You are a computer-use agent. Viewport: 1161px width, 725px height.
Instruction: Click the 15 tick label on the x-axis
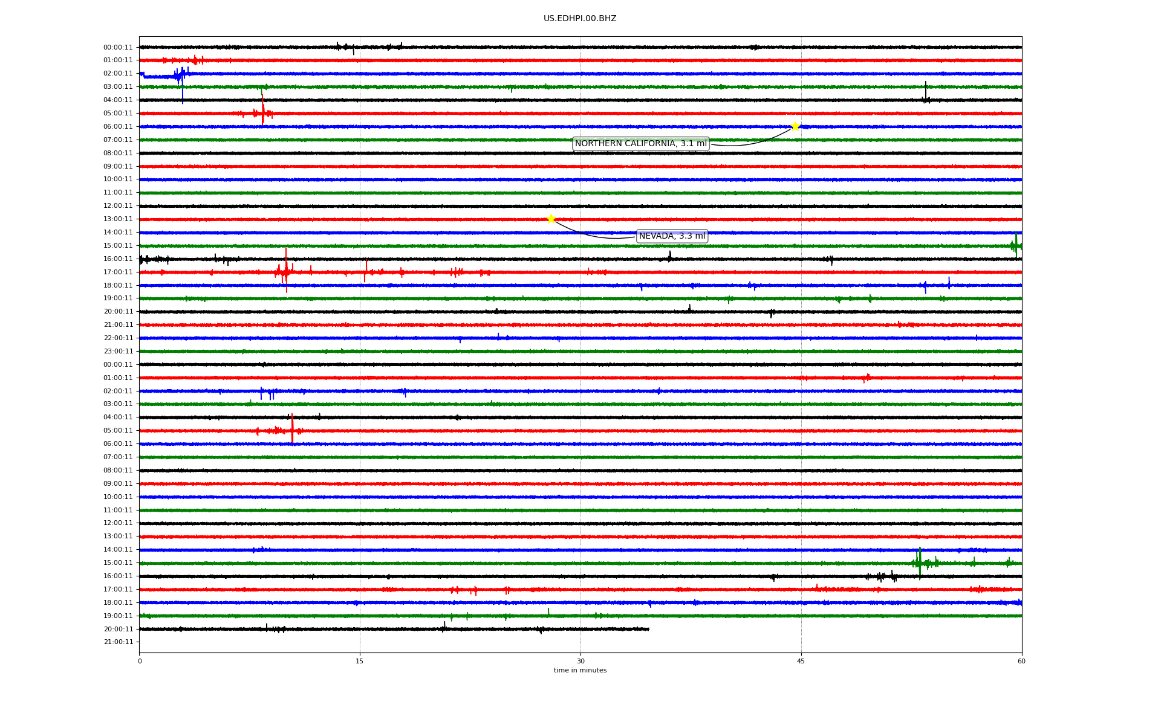(360, 661)
